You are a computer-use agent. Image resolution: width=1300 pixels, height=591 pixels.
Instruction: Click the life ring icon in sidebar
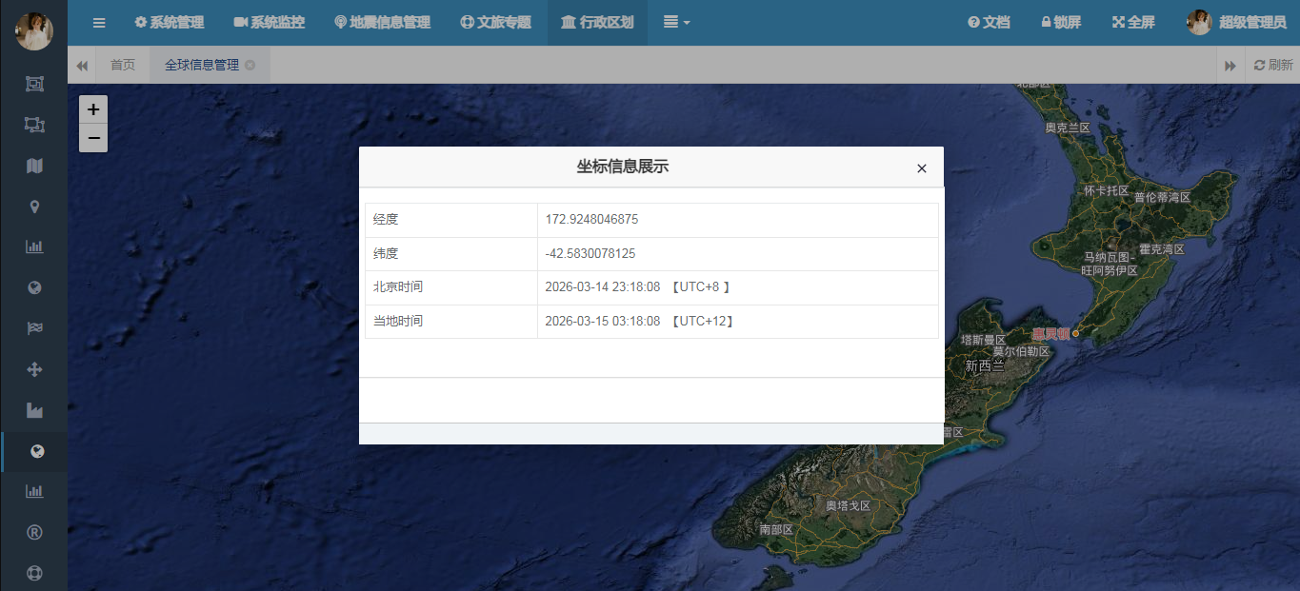35,573
